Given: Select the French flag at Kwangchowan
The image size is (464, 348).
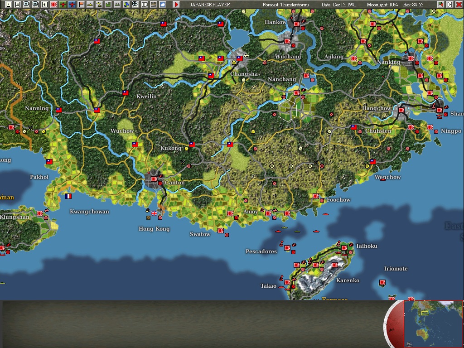Looking at the screenshot, I should 68,196.
